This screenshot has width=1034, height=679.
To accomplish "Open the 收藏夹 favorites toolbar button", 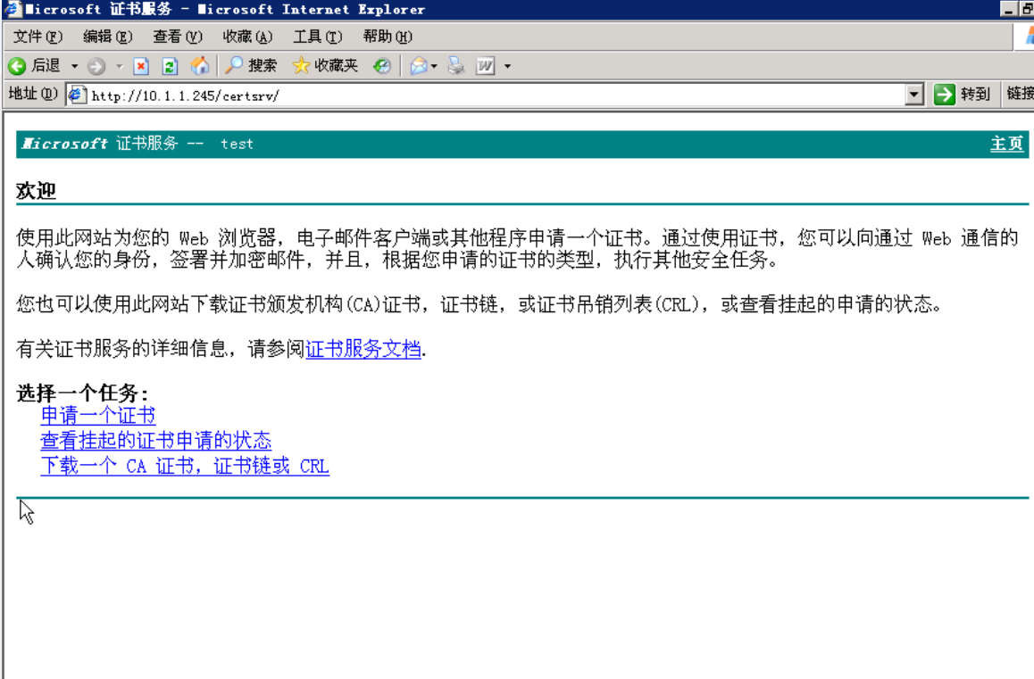I will pyautogui.click(x=325, y=65).
